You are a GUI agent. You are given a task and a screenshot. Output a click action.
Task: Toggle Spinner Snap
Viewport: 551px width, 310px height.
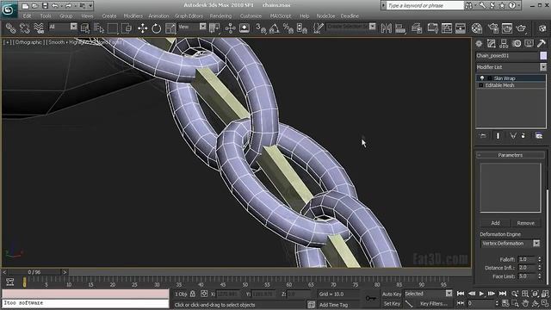[x=302, y=28]
